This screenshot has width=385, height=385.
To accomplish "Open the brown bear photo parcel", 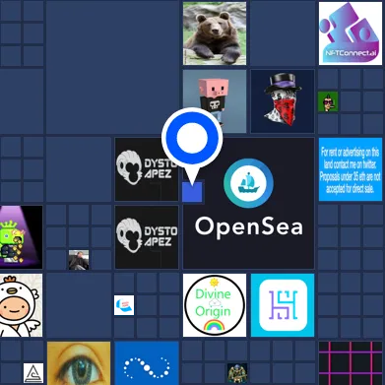I will click(215, 33).
